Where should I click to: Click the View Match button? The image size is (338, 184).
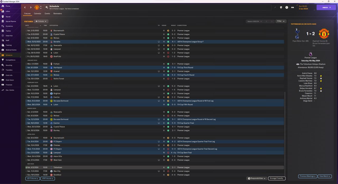coord(325,176)
